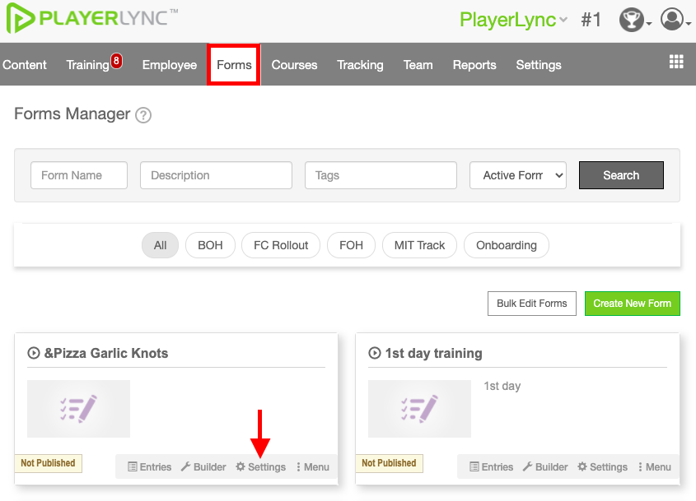
Task: Click the Training notification badge 8
Action: (116, 61)
